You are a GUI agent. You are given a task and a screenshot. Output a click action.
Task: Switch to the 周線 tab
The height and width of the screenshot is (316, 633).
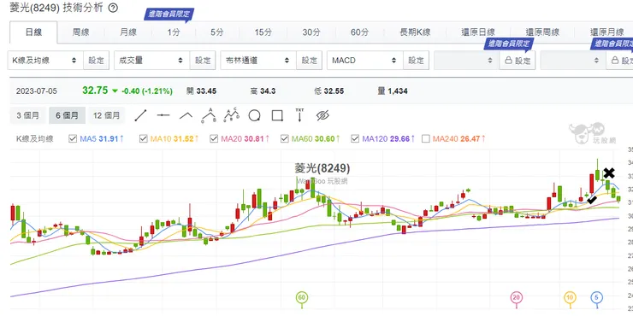coord(80,32)
